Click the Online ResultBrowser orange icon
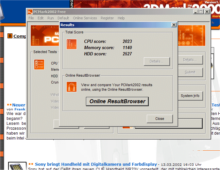 [72, 87]
